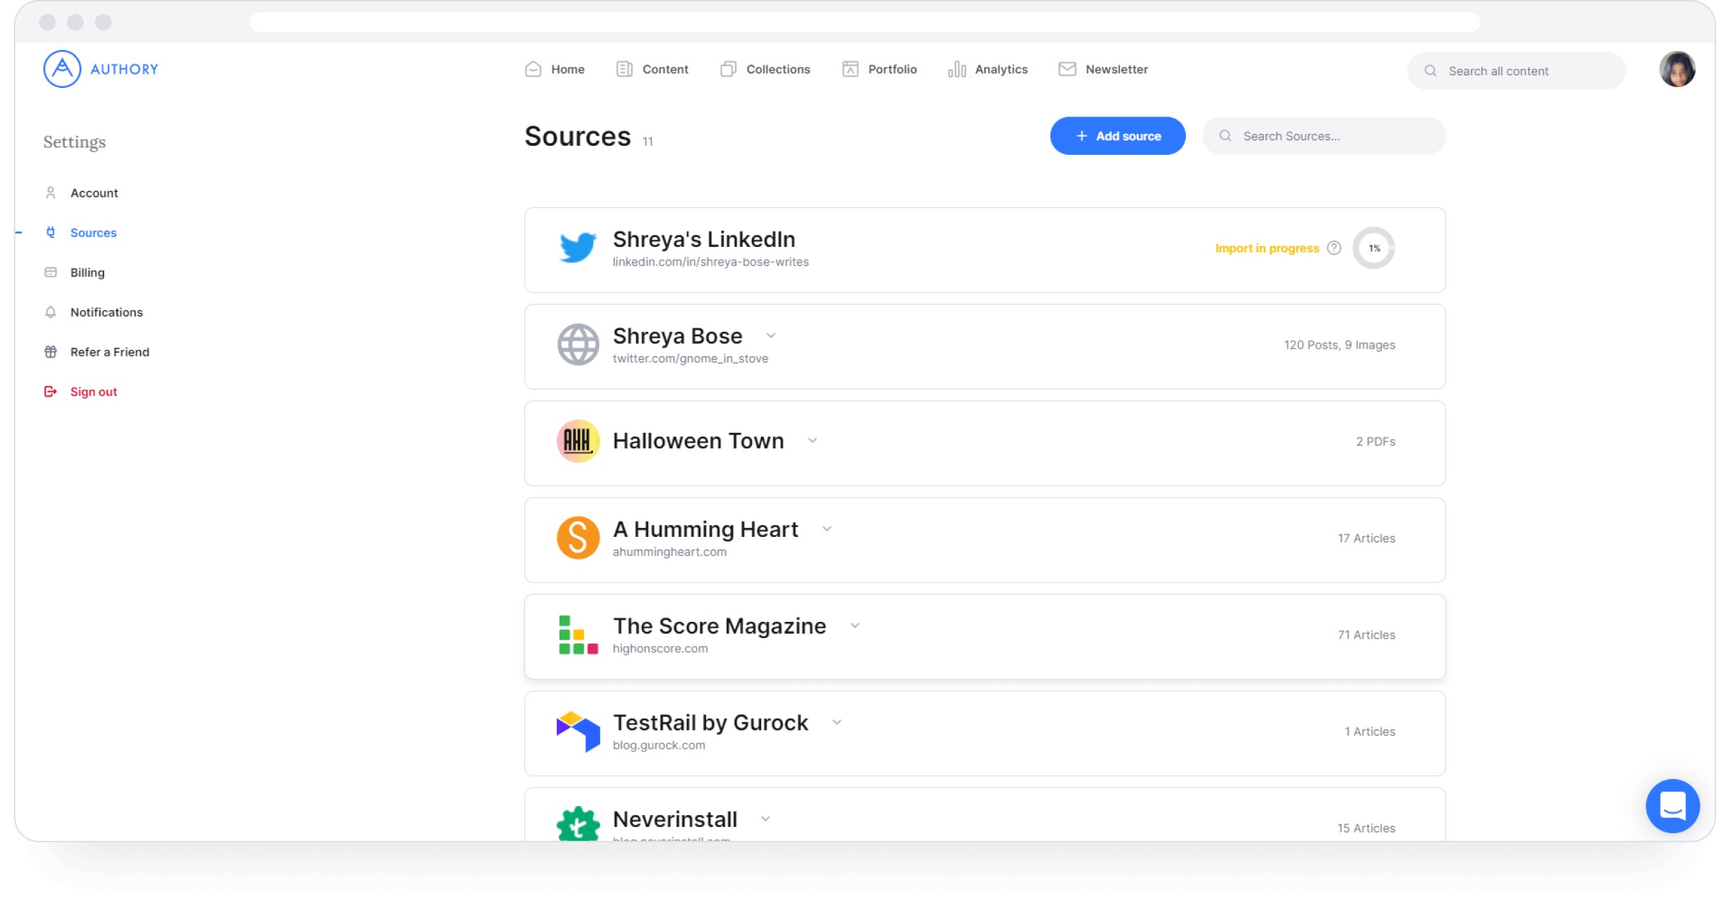The width and height of the screenshot is (1730, 912).
Task: Click the Authory logo icon
Action: [62, 69]
